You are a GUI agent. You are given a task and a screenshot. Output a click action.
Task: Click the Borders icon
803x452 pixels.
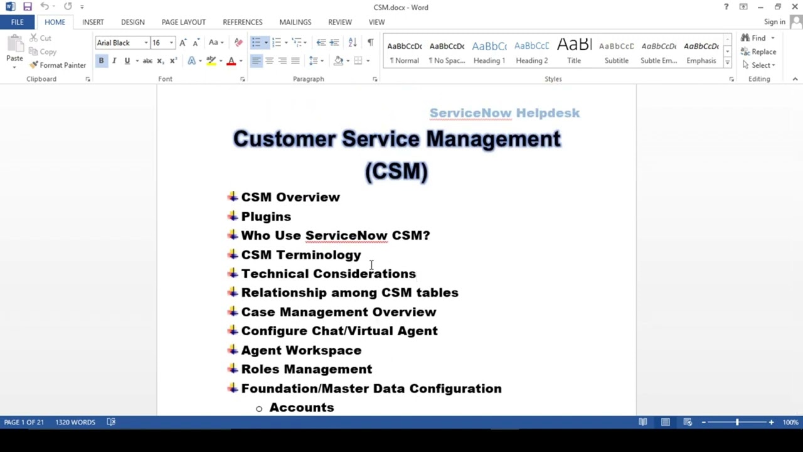(358, 61)
